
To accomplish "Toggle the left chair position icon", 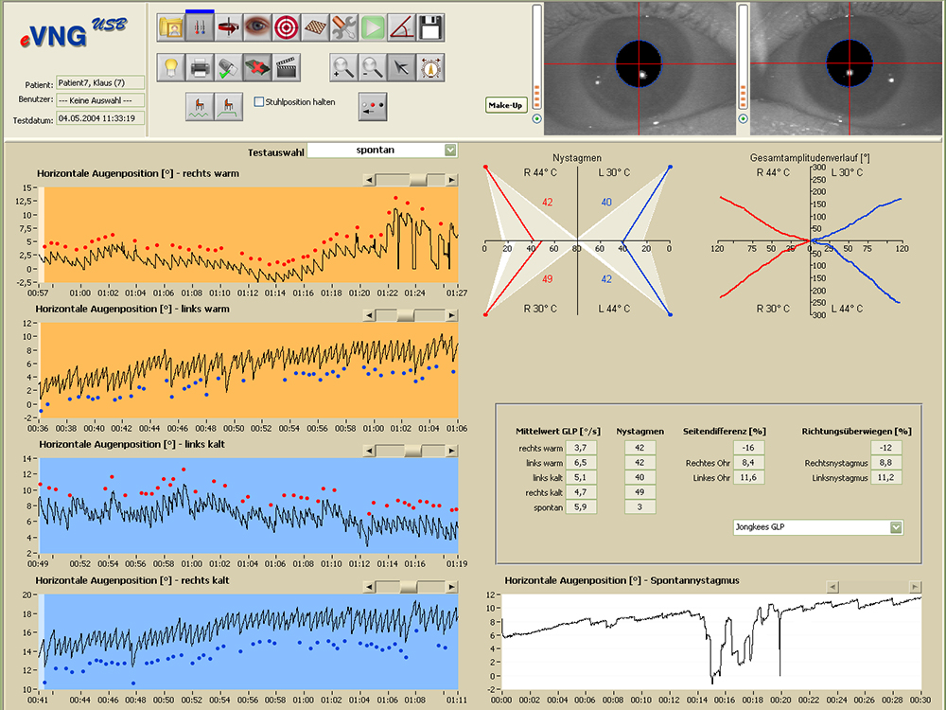I will [x=200, y=105].
